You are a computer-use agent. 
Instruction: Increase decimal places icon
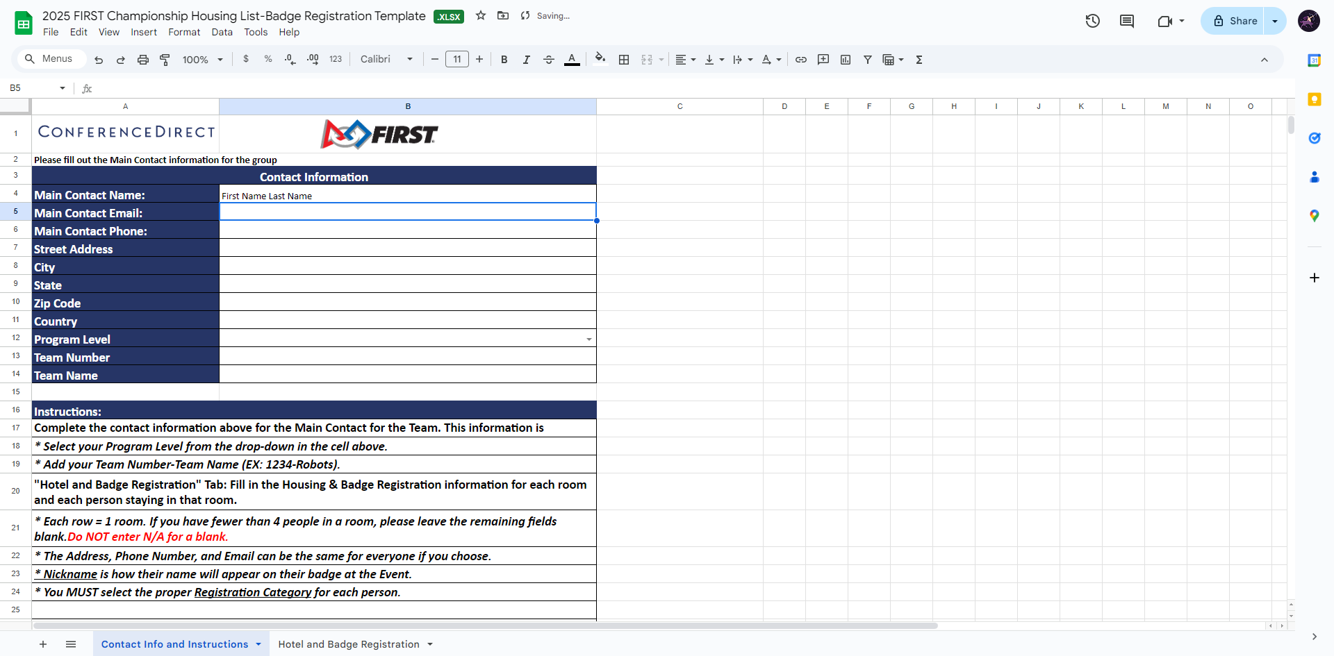click(x=313, y=59)
